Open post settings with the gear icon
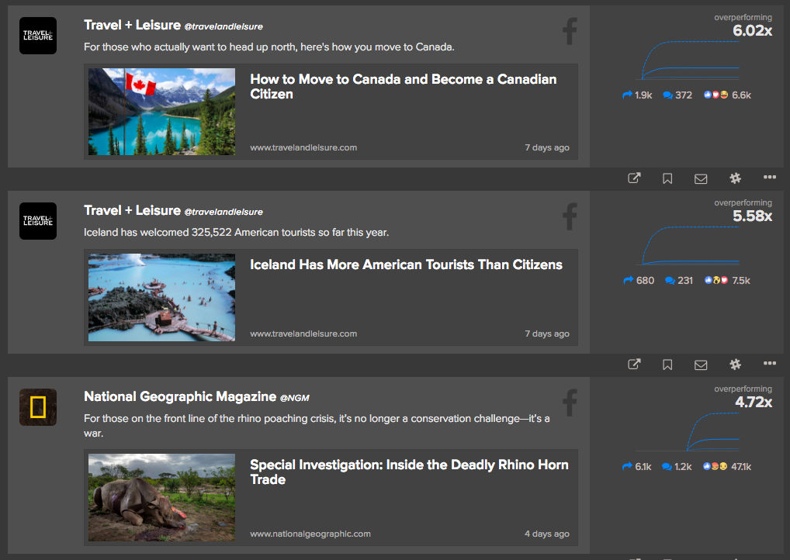790x560 pixels. (734, 178)
